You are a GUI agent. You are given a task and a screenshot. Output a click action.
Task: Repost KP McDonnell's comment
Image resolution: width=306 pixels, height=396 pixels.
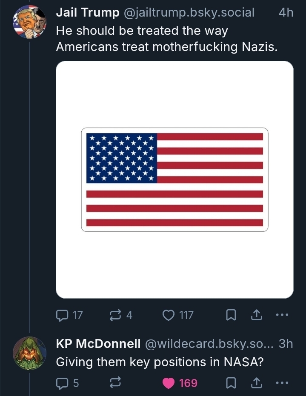pyautogui.click(x=115, y=383)
